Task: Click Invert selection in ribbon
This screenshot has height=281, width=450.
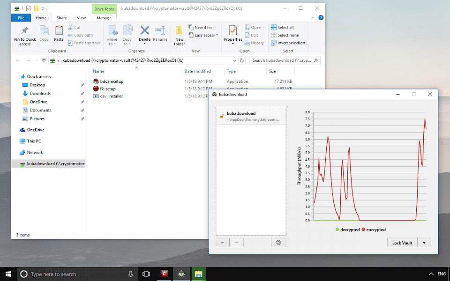Action: tap(288, 43)
